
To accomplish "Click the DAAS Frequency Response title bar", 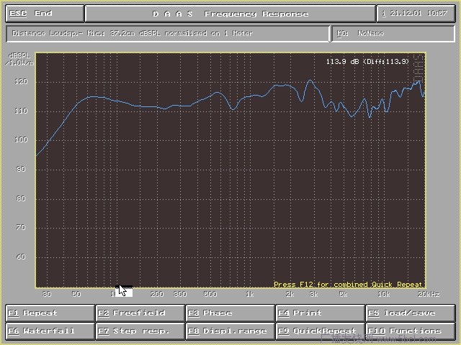I will 230,14.
